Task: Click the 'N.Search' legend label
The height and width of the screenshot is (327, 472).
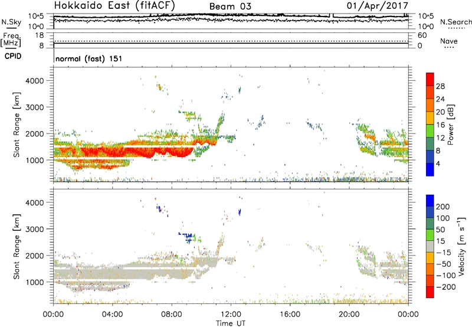Action: coord(455,22)
